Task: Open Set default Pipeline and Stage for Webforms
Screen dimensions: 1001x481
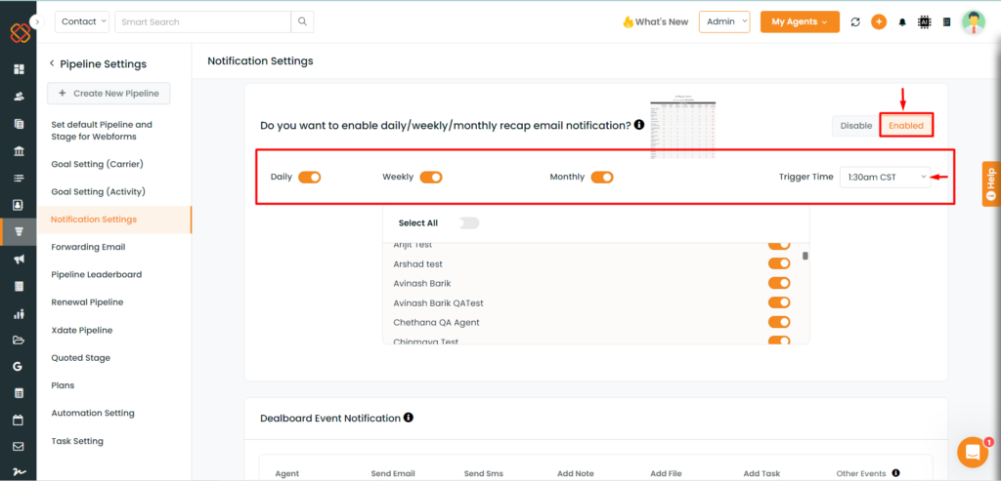Action: click(x=102, y=131)
